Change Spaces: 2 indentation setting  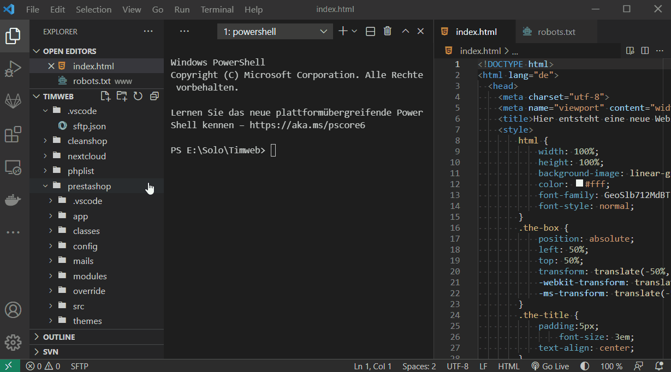coord(419,366)
